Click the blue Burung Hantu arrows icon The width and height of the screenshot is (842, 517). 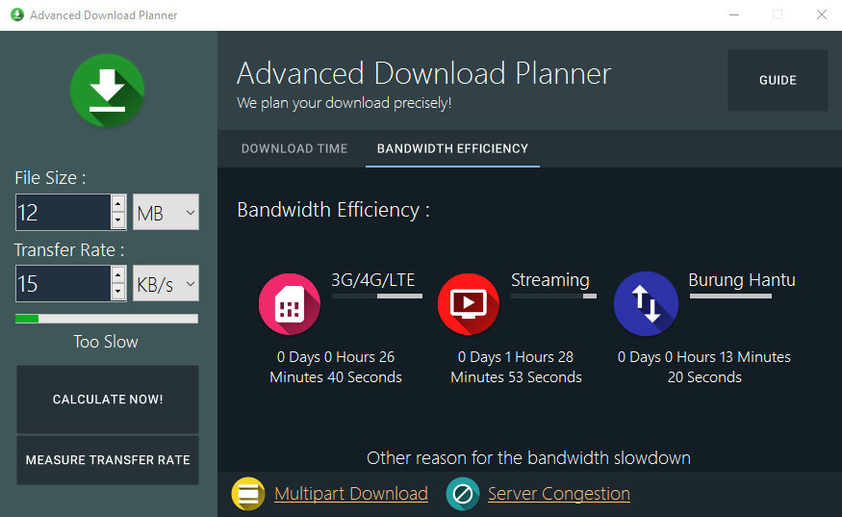(646, 303)
